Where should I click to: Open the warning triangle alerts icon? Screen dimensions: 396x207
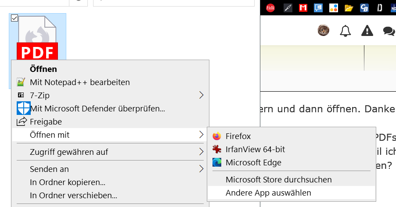367,31
